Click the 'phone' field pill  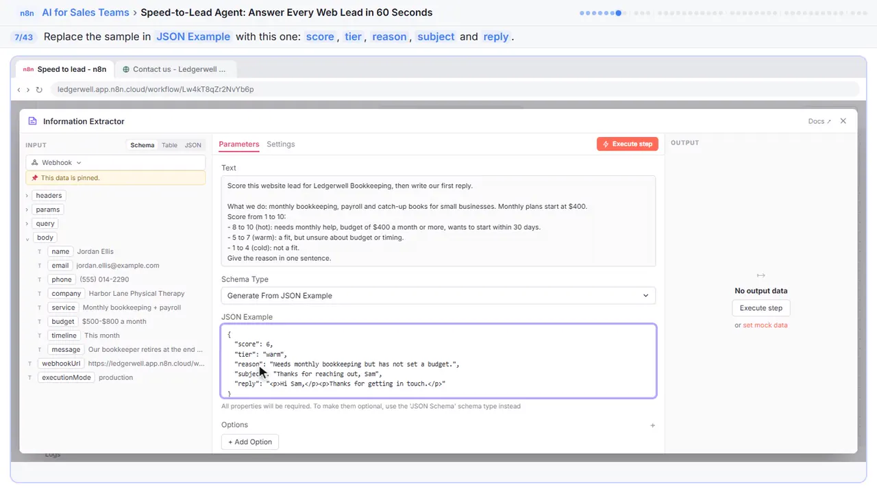tap(62, 280)
